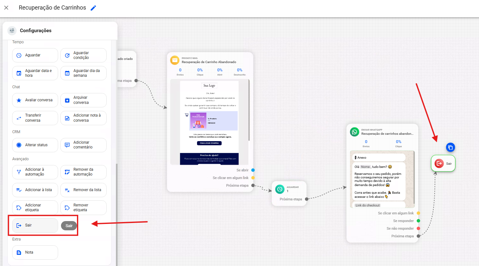This screenshot has width=479, height=266.
Task: Pick the Remover da lista action
Action: point(83,190)
